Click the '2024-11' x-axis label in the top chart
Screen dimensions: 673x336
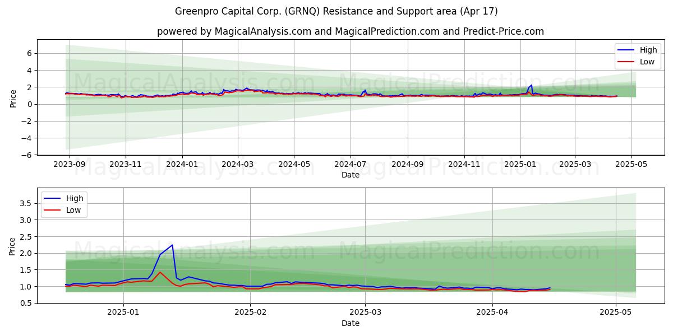pos(464,165)
